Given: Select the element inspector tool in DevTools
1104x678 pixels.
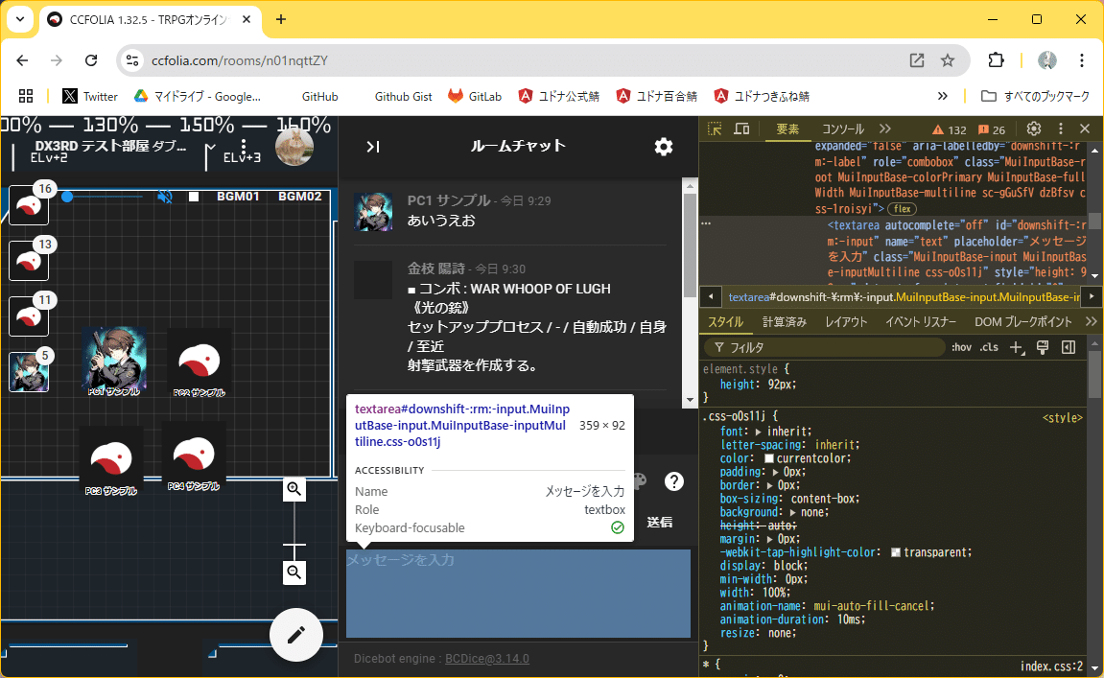Looking at the screenshot, I should 713,128.
